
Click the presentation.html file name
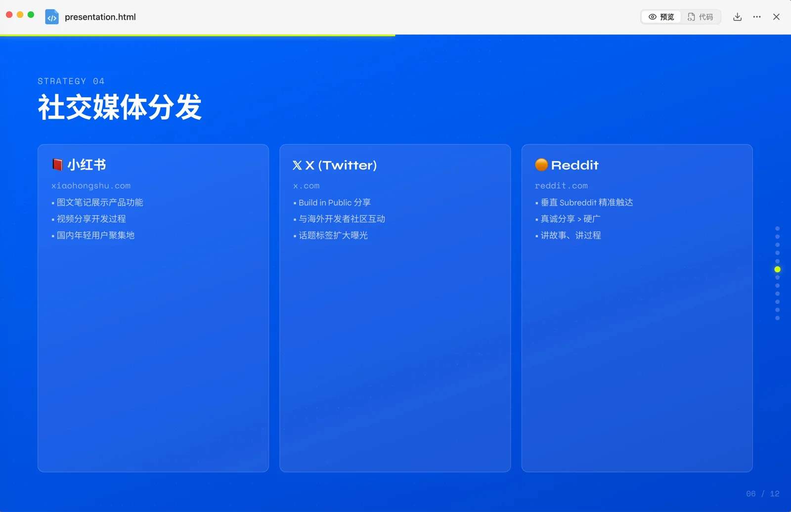coord(100,17)
